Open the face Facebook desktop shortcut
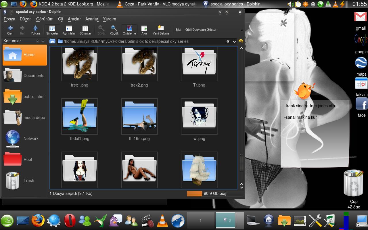 [x=362, y=107]
